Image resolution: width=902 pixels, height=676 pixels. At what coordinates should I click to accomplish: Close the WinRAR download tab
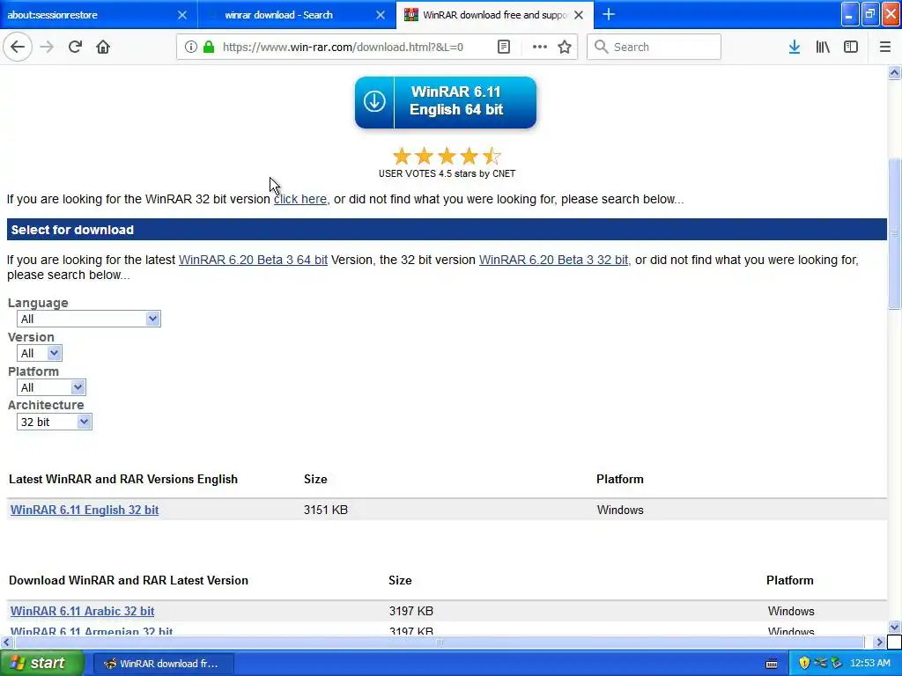click(x=579, y=15)
